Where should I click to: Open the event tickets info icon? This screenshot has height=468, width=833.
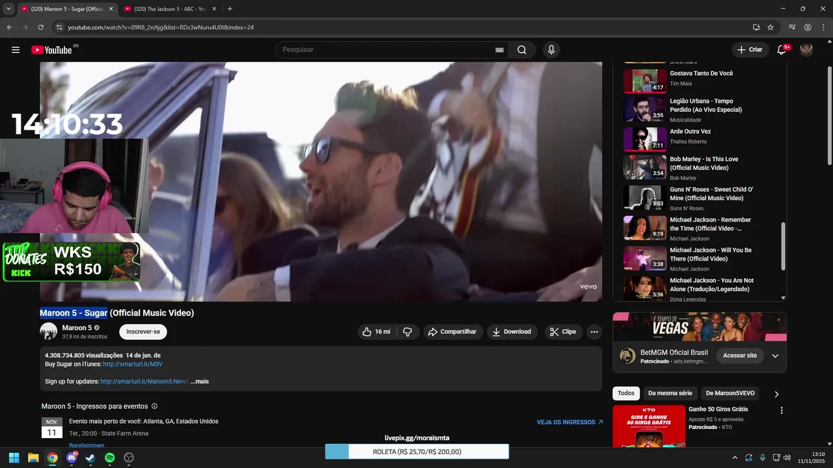154,406
